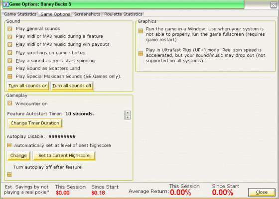
Task: Click Set to current Highscore button
Action: pos(64,156)
